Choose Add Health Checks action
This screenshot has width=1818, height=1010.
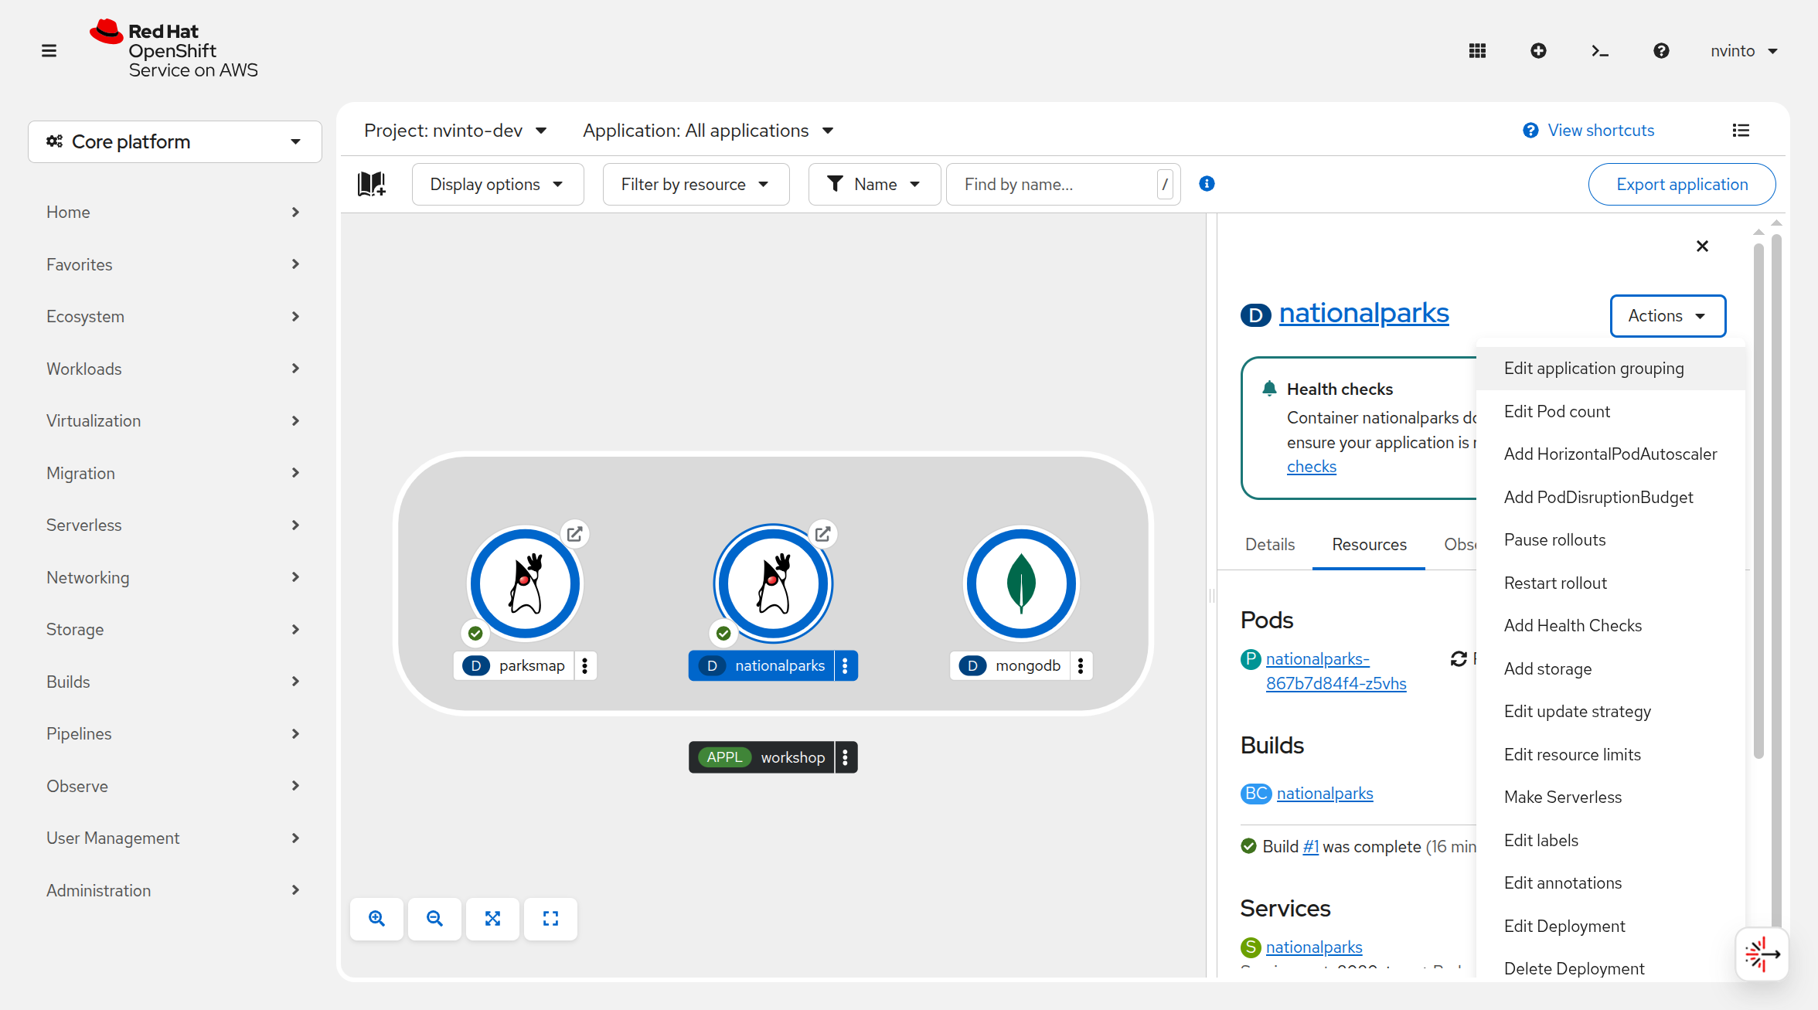tap(1611, 626)
